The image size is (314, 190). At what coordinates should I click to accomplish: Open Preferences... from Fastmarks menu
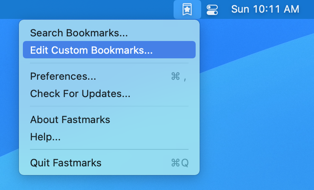[109, 76]
